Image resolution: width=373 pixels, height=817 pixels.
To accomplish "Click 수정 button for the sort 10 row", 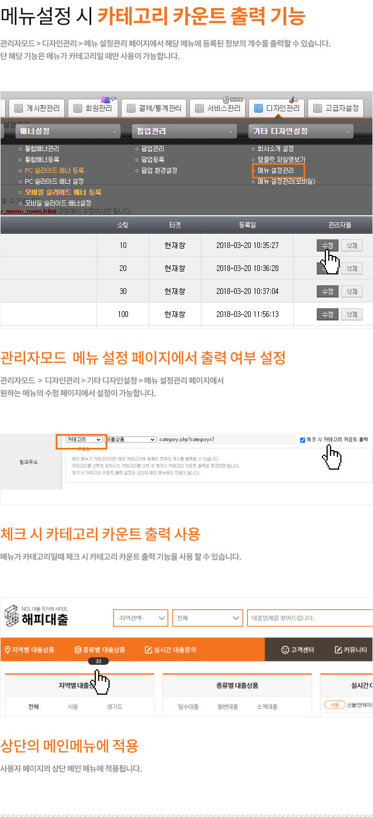I will [328, 246].
